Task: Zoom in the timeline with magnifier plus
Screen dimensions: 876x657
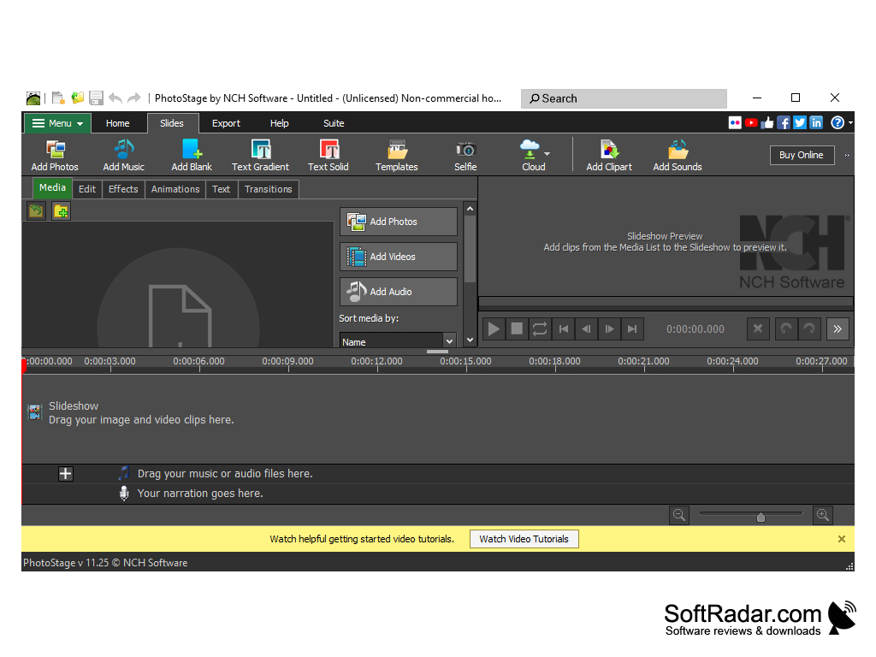Action: point(823,515)
